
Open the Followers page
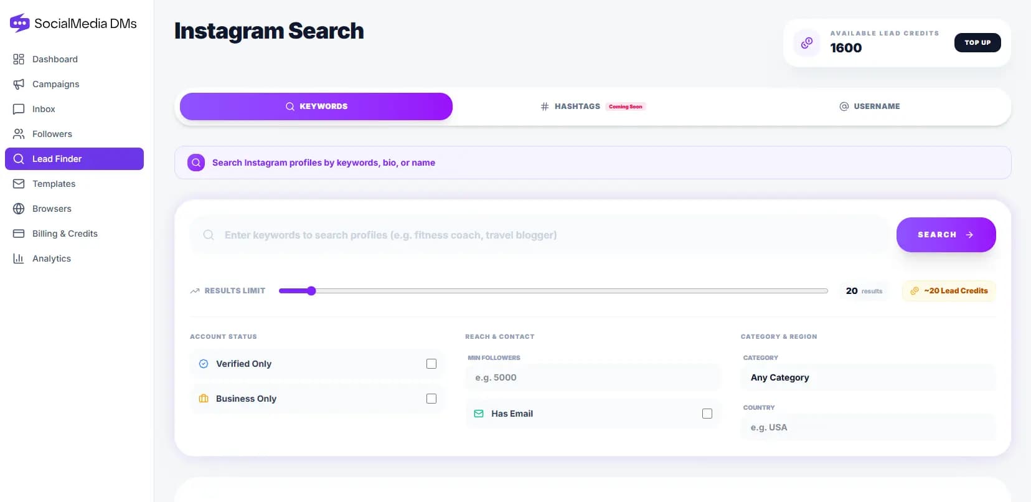pyautogui.click(x=74, y=134)
